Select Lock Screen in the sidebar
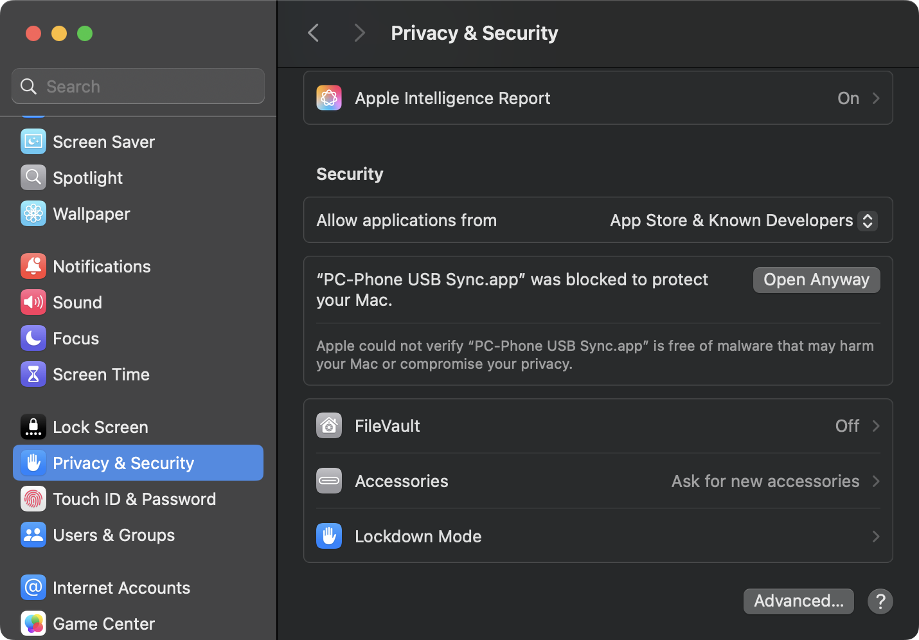 point(100,427)
